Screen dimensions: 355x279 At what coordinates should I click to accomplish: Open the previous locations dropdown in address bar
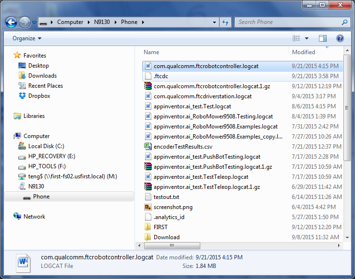click(x=214, y=23)
